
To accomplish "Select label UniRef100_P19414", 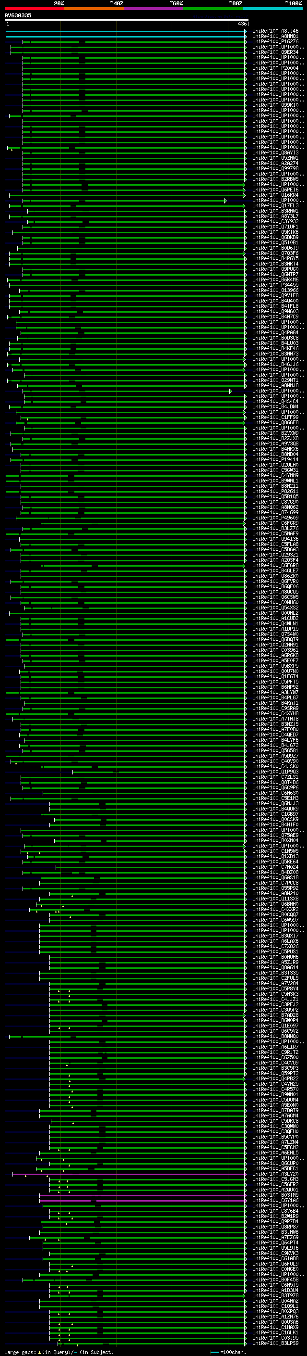I will [275, 459].
